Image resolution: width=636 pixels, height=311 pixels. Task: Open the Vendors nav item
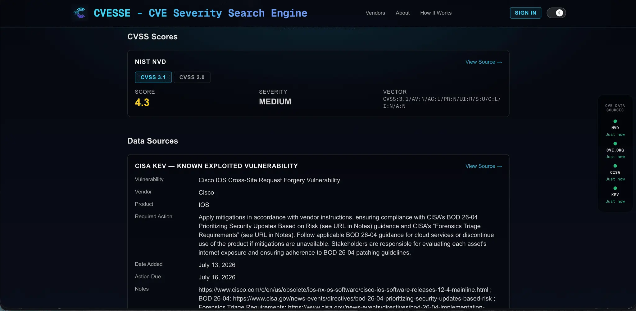click(375, 13)
